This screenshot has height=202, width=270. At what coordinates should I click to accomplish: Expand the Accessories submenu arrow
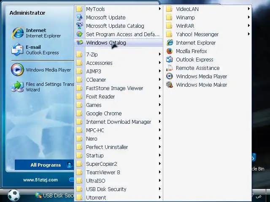(x=160, y=63)
